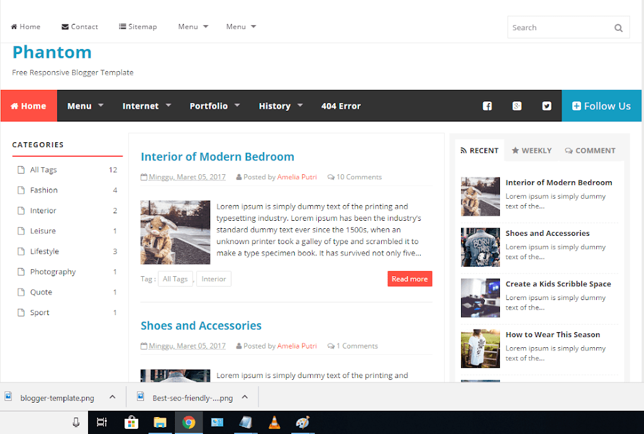The width and height of the screenshot is (644, 434).
Task: Expand the Portfolio navigation dropdown
Action: click(215, 106)
